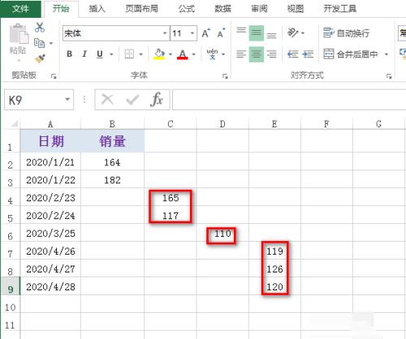Decrease indent icon

(292, 54)
